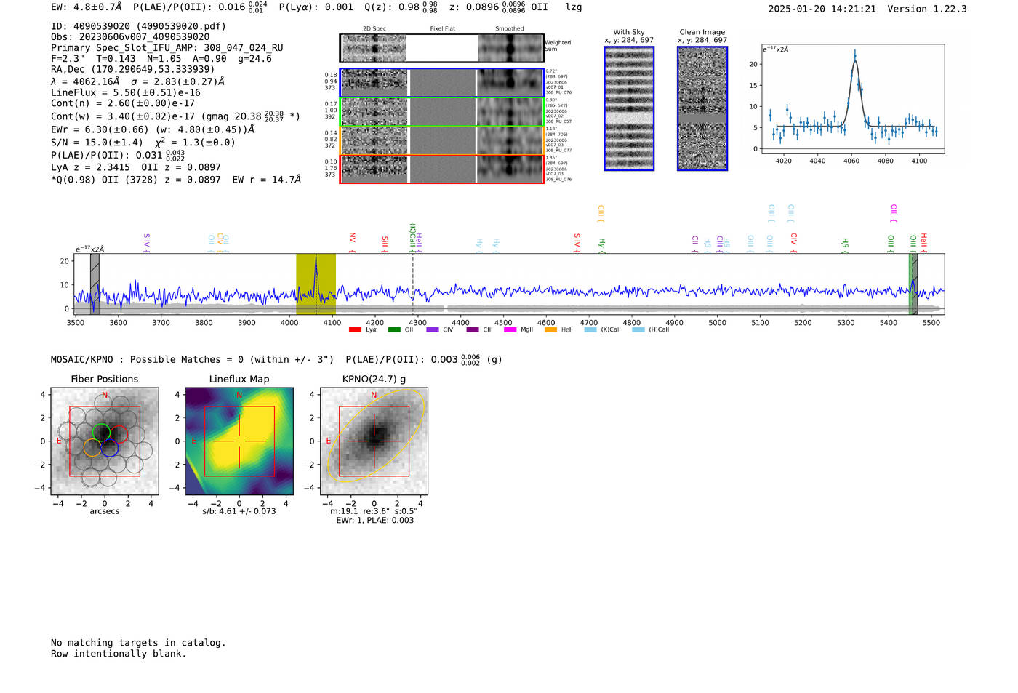Click the Pixel Flat column header
This screenshot has width=1018, height=693.
click(x=442, y=28)
